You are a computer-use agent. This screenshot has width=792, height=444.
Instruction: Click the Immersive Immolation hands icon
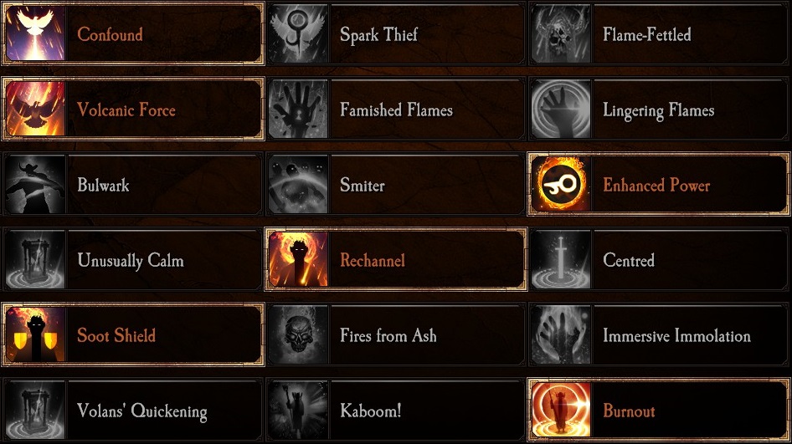pos(561,334)
